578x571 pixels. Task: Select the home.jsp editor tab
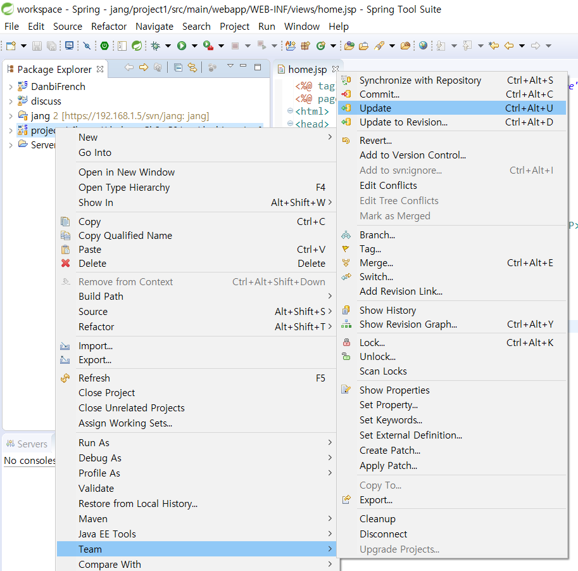click(307, 69)
